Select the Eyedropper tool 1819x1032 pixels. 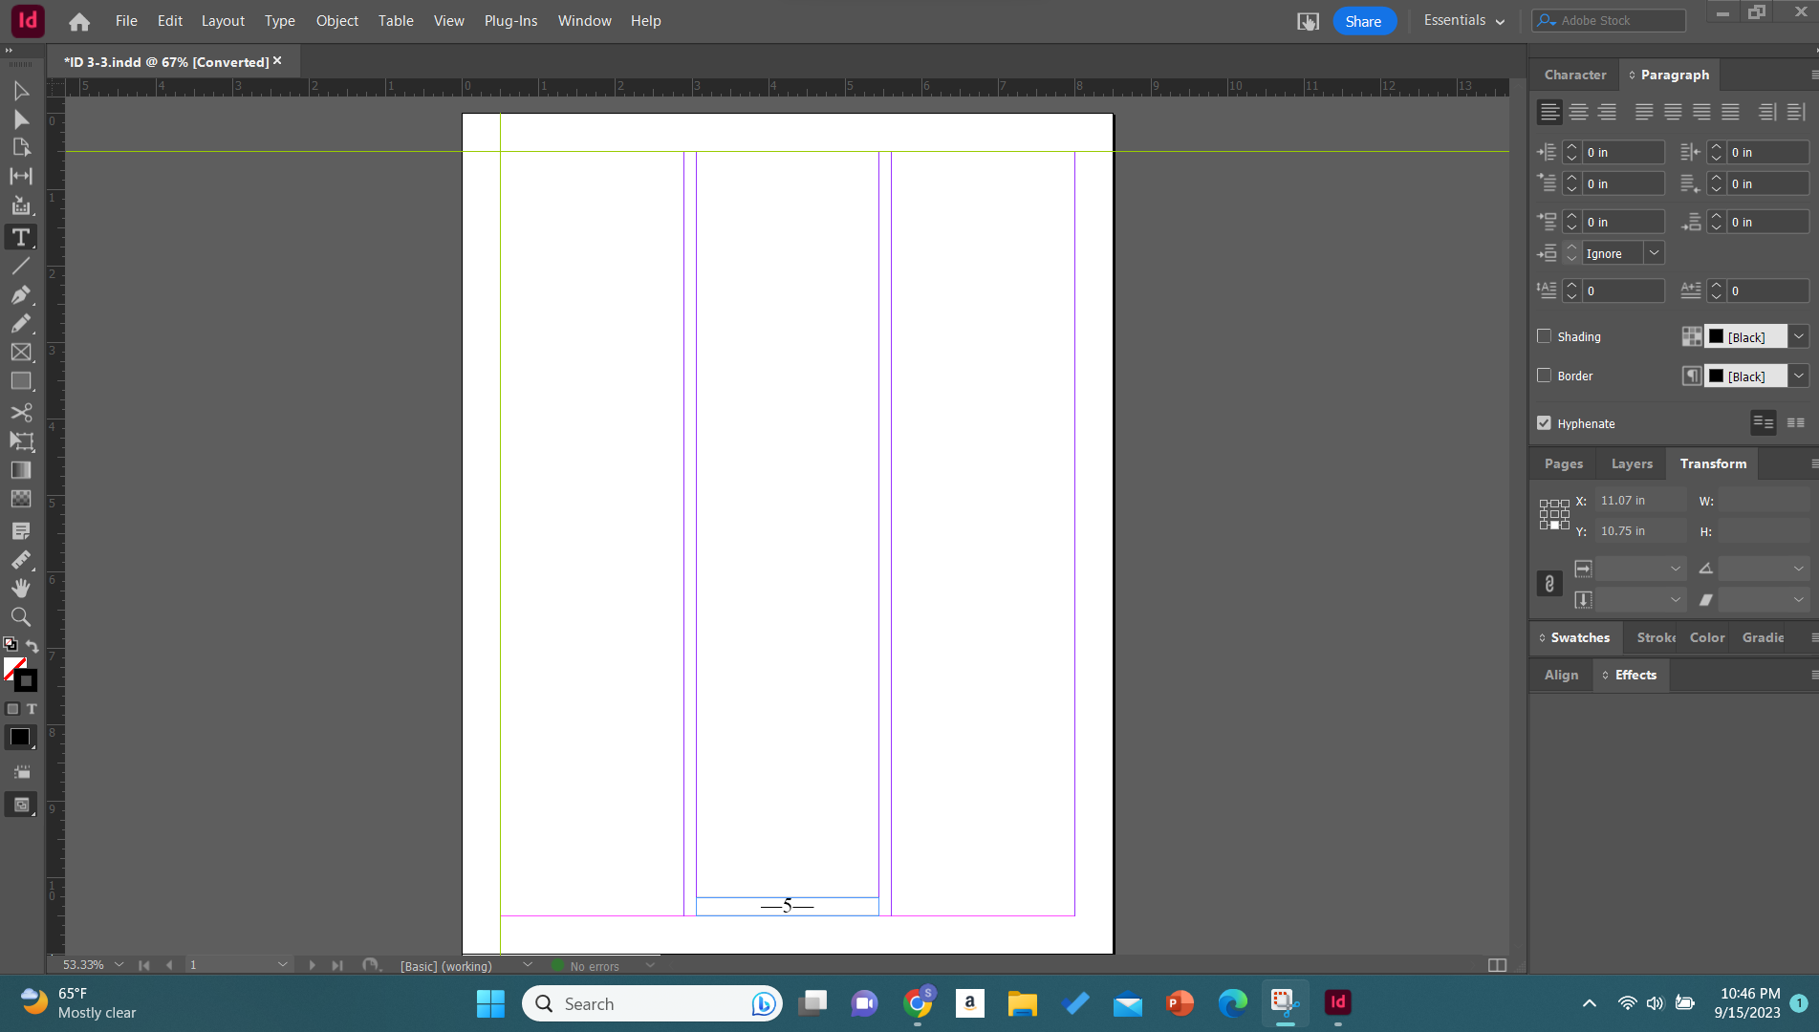point(21,559)
